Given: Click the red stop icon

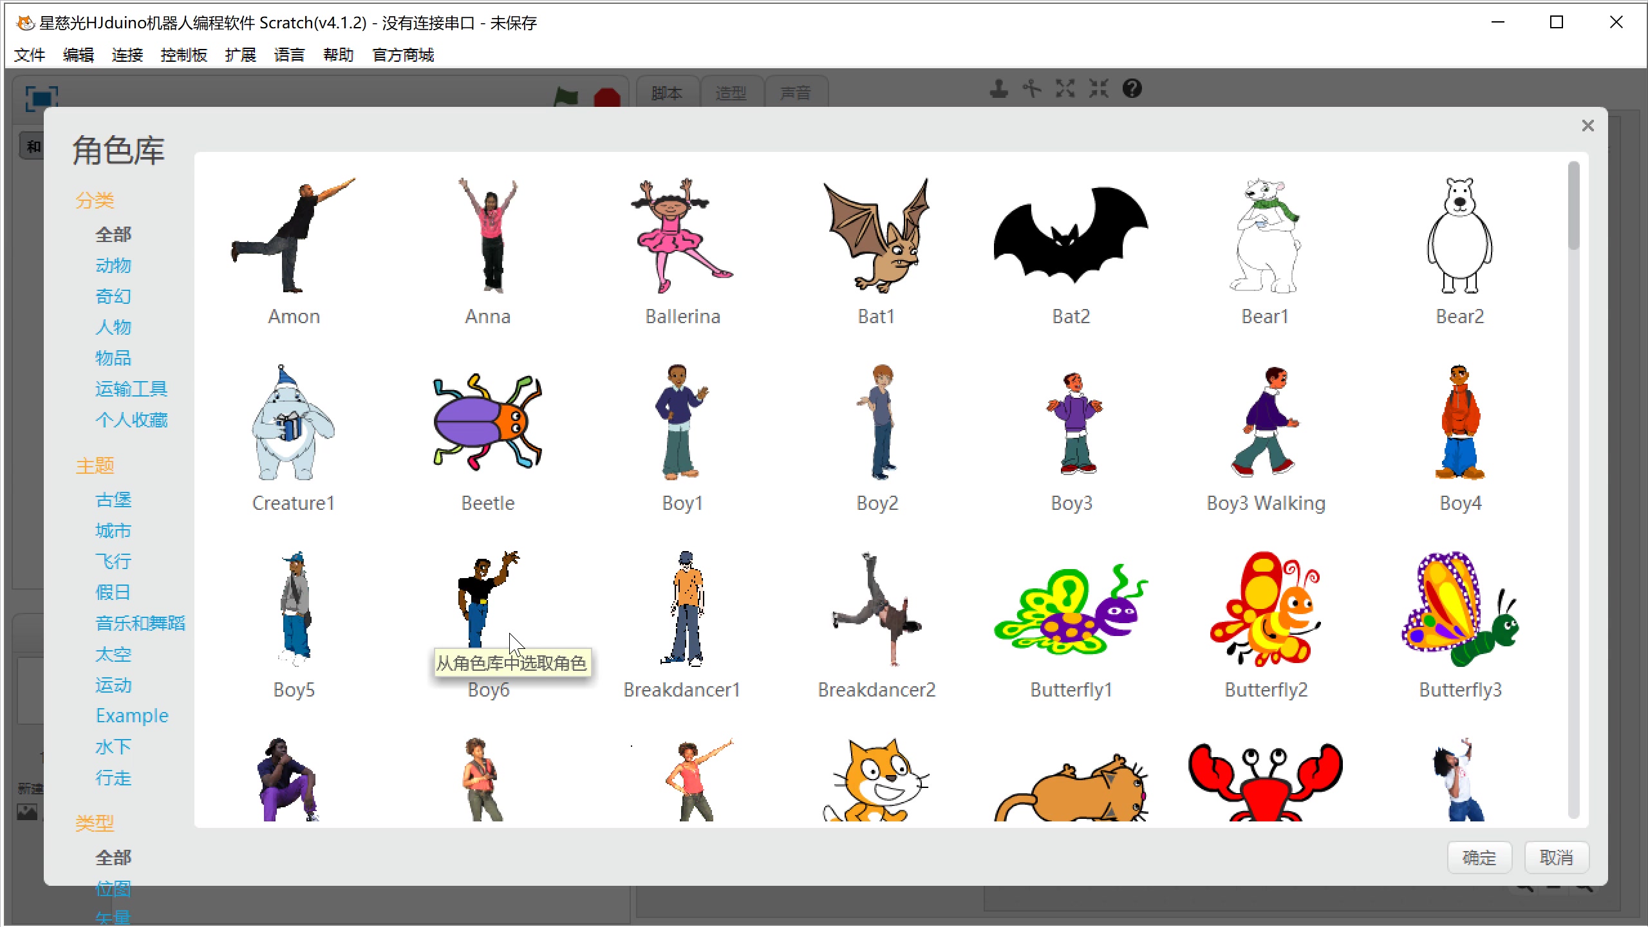Looking at the screenshot, I should click(606, 98).
